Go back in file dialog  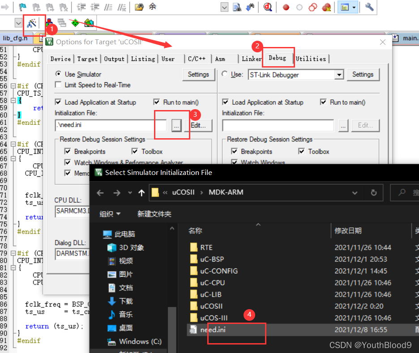click(100, 192)
